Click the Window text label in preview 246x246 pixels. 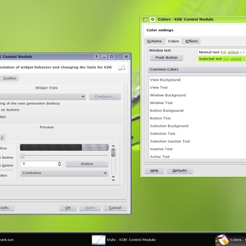pos(160,50)
